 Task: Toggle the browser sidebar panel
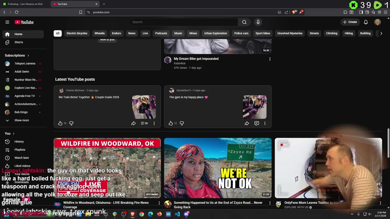(x=361, y=12)
